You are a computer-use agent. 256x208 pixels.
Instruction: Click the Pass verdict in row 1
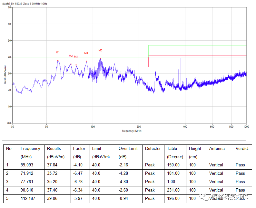[240, 165]
